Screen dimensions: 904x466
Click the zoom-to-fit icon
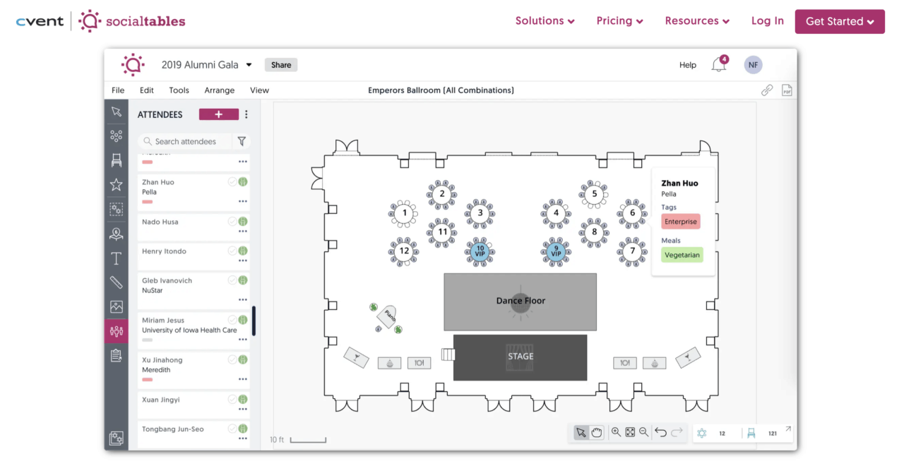point(629,432)
